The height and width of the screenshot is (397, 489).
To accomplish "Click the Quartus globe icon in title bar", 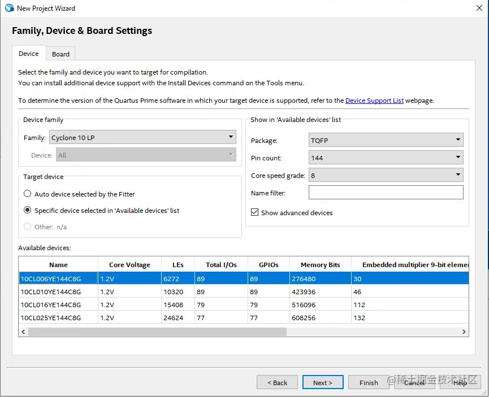I will point(10,8).
